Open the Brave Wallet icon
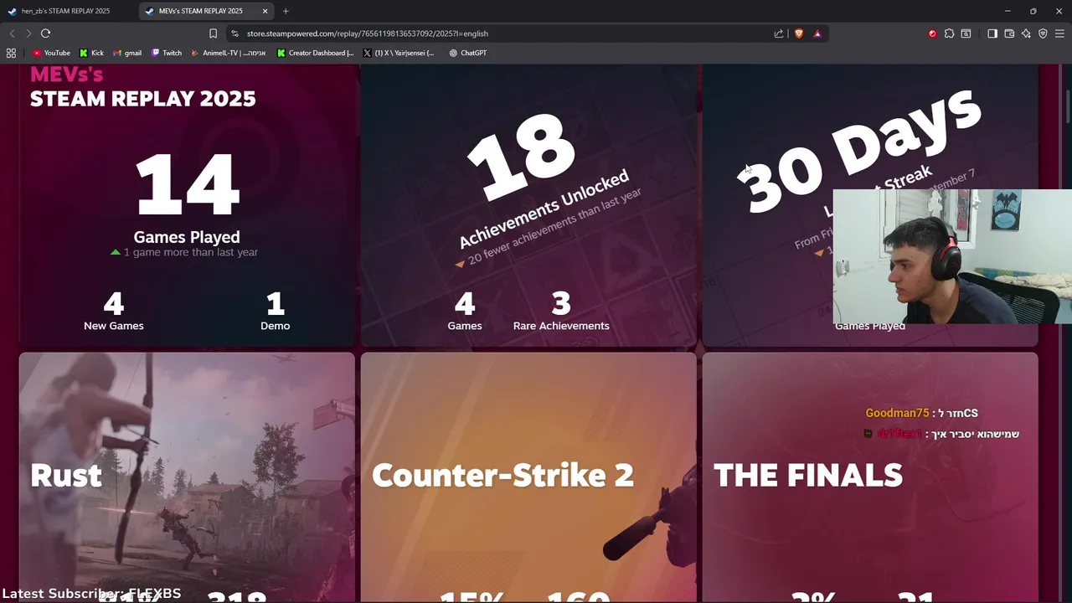The height and width of the screenshot is (603, 1072). 1009,33
